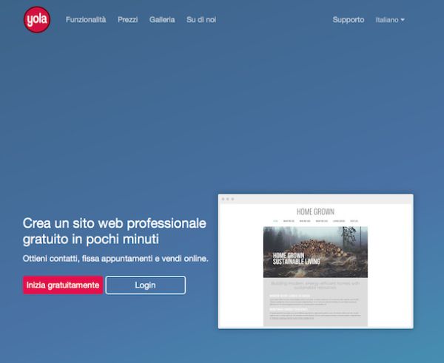Viewport: 444px width, 363px height.
Task: Go to the Prezzi page
Action: (x=127, y=20)
